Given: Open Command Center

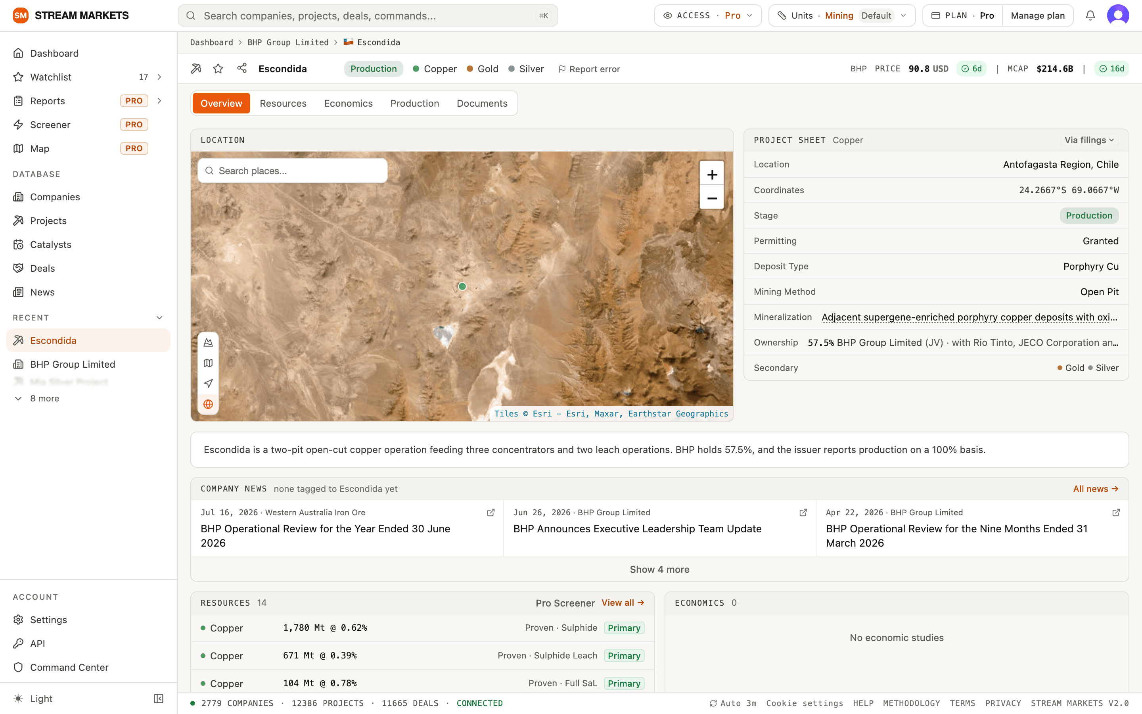Looking at the screenshot, I should [x=88, y=667].
